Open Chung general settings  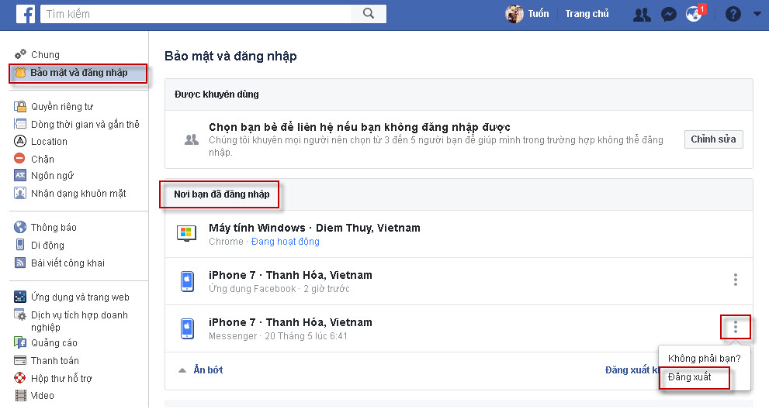coord(45,54)
